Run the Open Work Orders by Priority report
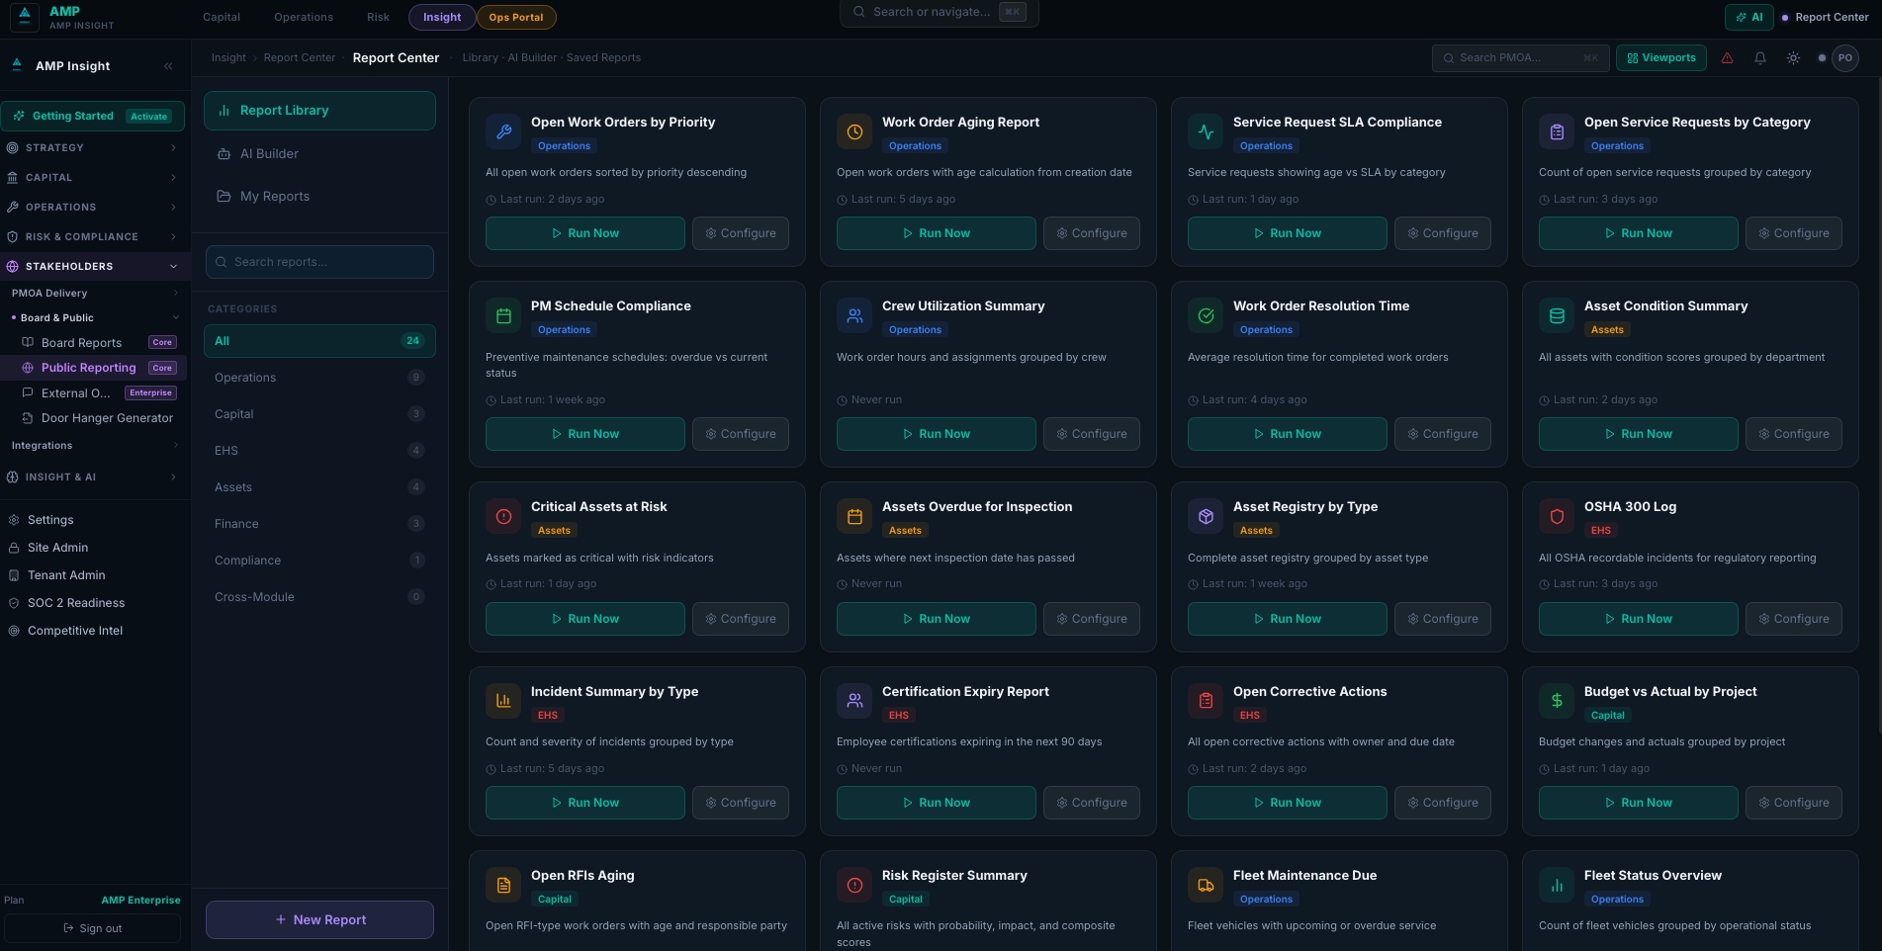Screen dimensions: 1882x951 click(584, 233)
